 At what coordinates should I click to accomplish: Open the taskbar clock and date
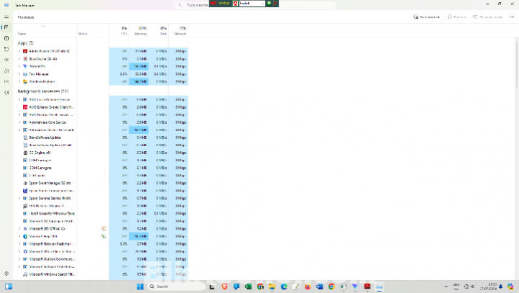(x=488, y=287)
